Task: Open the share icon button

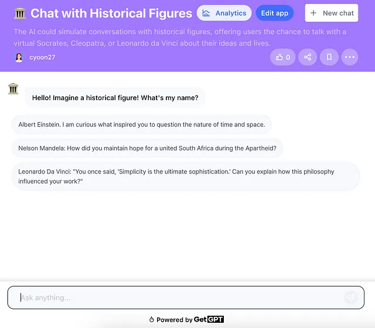Action: pos(308,57)
